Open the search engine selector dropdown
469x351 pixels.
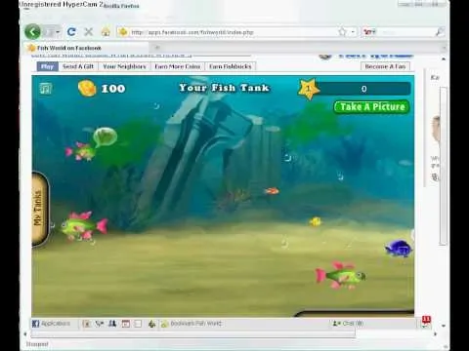369,32
